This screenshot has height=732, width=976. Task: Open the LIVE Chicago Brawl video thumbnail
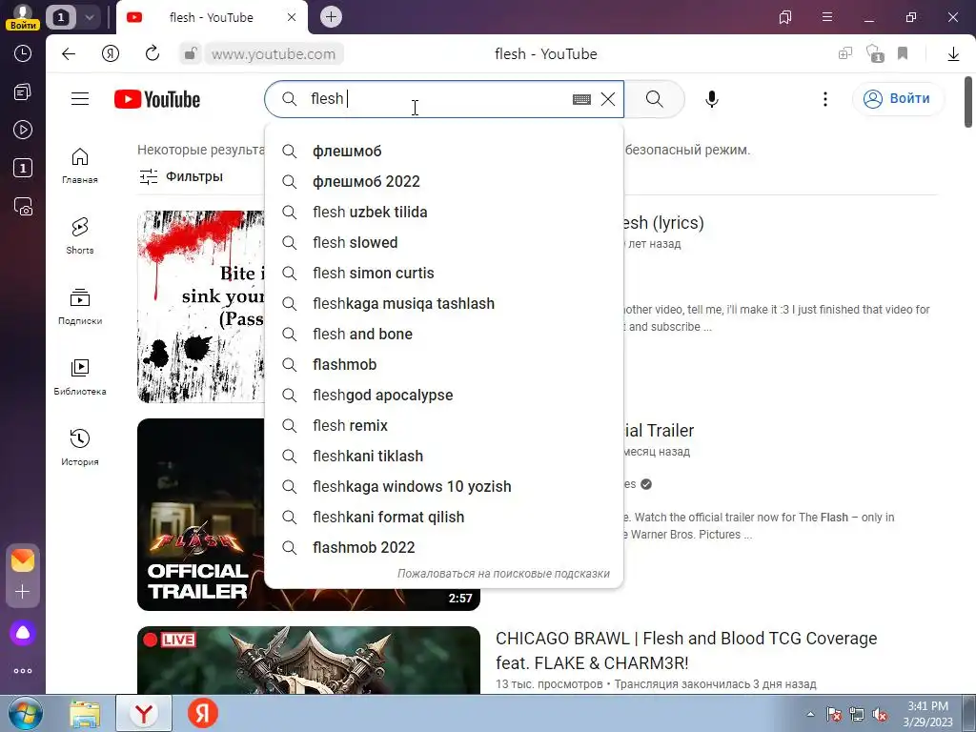click(309, 660)
